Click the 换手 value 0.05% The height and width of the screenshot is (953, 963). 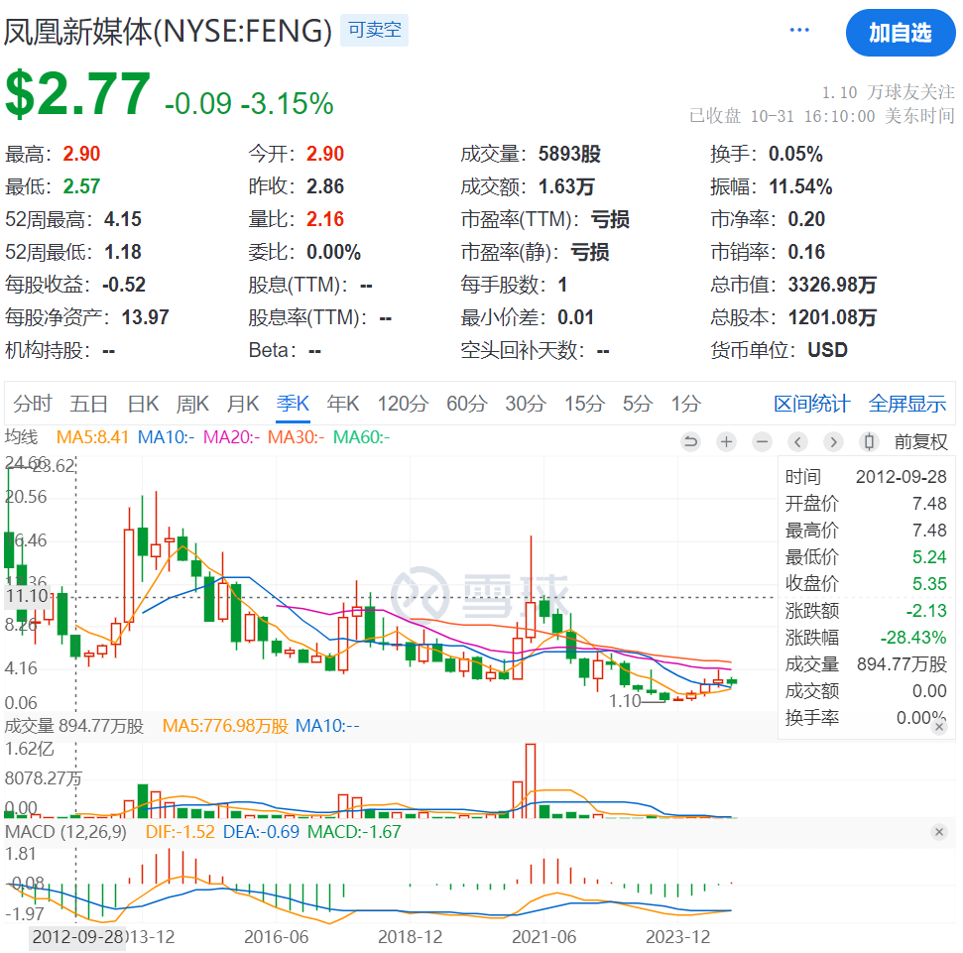pos(795,154)
